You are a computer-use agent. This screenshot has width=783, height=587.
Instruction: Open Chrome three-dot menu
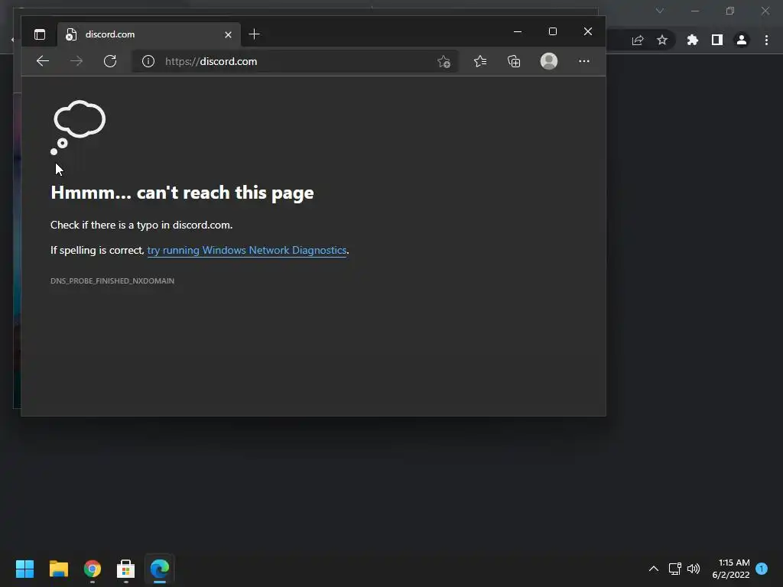766,40
